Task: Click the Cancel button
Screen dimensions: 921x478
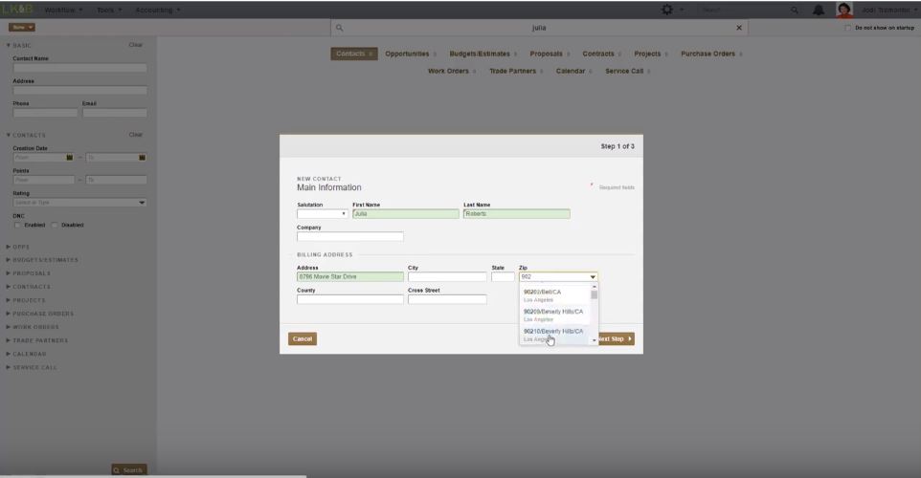Action: [303, 338]
